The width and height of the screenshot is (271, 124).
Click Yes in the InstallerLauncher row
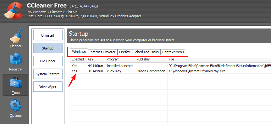point(75,66)
